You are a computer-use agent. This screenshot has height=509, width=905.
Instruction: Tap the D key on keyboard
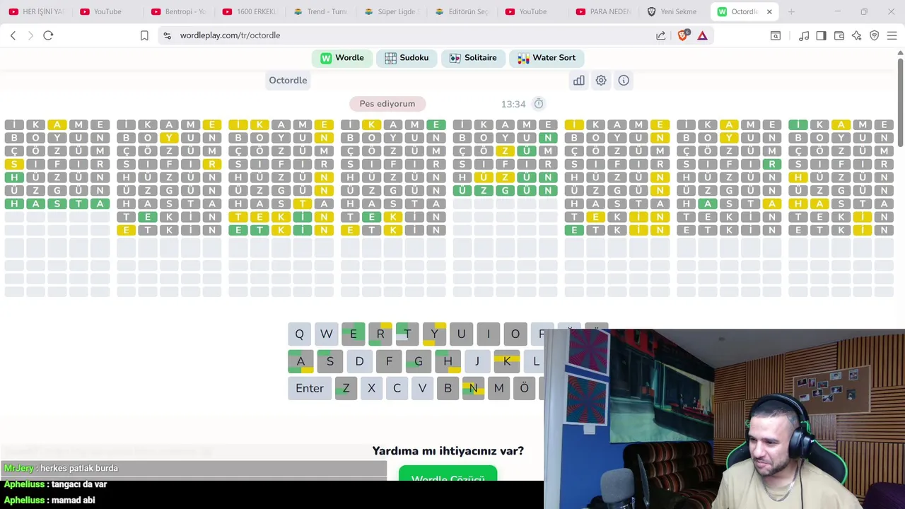click(x=359, y=361)
